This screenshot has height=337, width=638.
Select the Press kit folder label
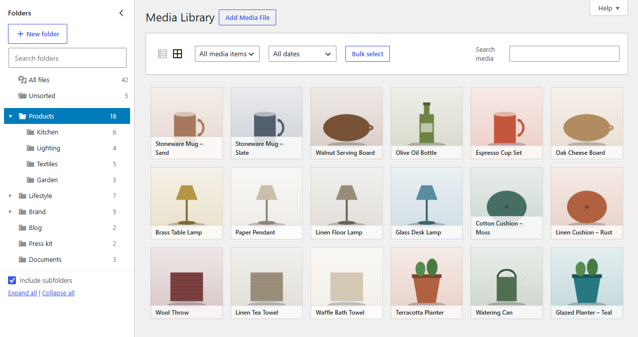(40, 243)
